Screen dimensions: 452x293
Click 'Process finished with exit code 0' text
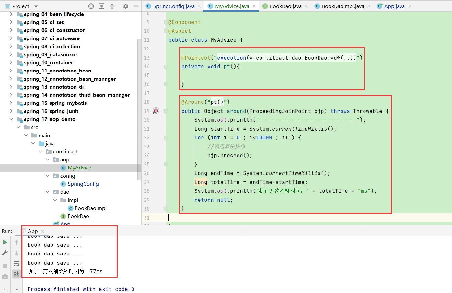coord(81,289)
